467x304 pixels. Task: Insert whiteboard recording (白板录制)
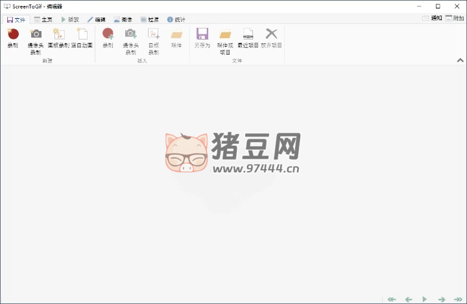(154, 41)
